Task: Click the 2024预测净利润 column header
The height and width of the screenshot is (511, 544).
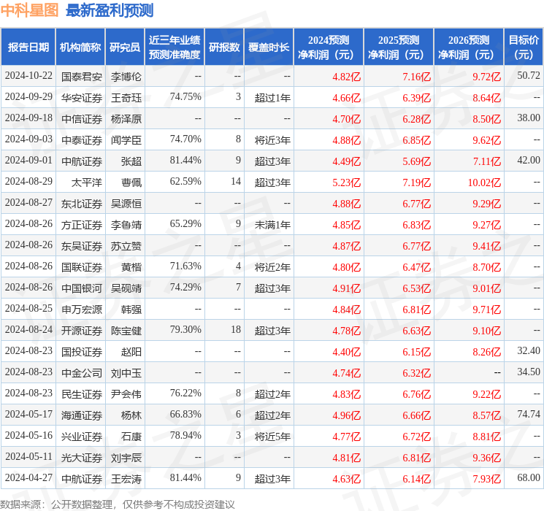Action: pyautogui.click(x=329, y=47)
